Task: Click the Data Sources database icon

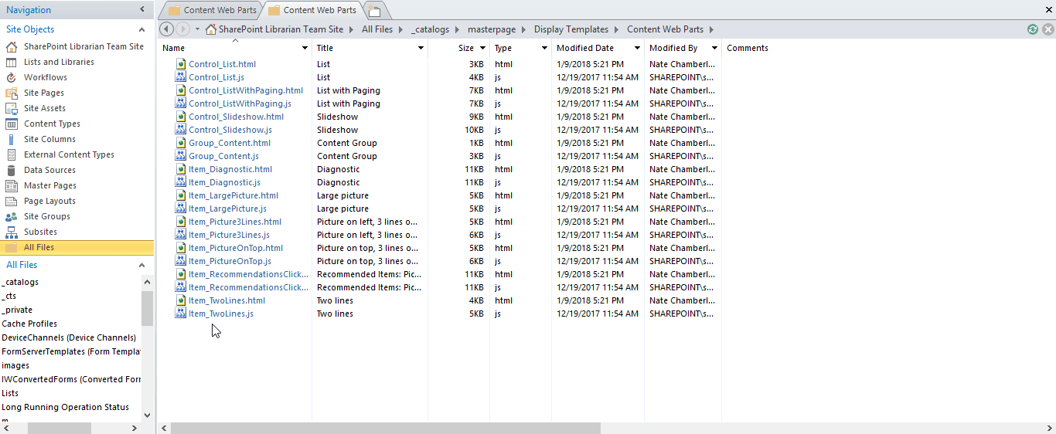Action: 11,170
